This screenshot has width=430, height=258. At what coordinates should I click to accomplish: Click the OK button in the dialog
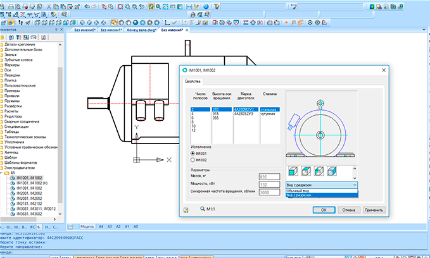pyautogui.click(x=324, y=210)
